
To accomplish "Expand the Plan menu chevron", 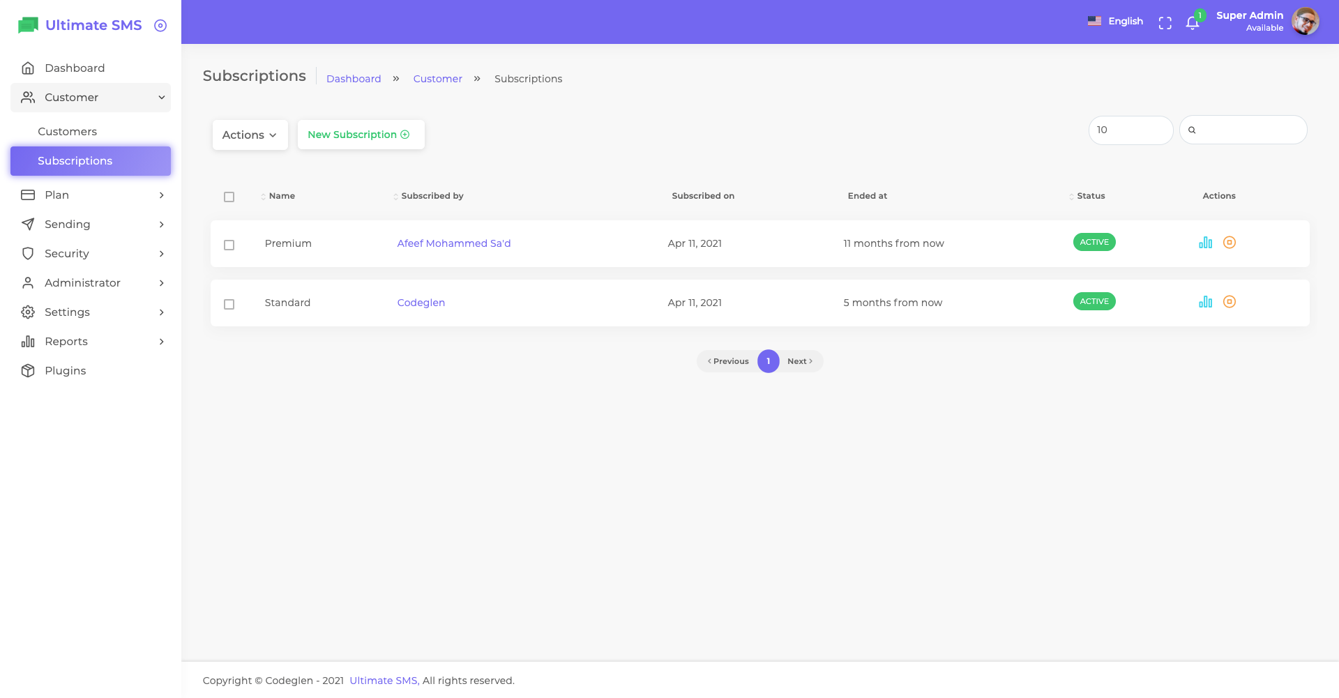I will (162, 195).
